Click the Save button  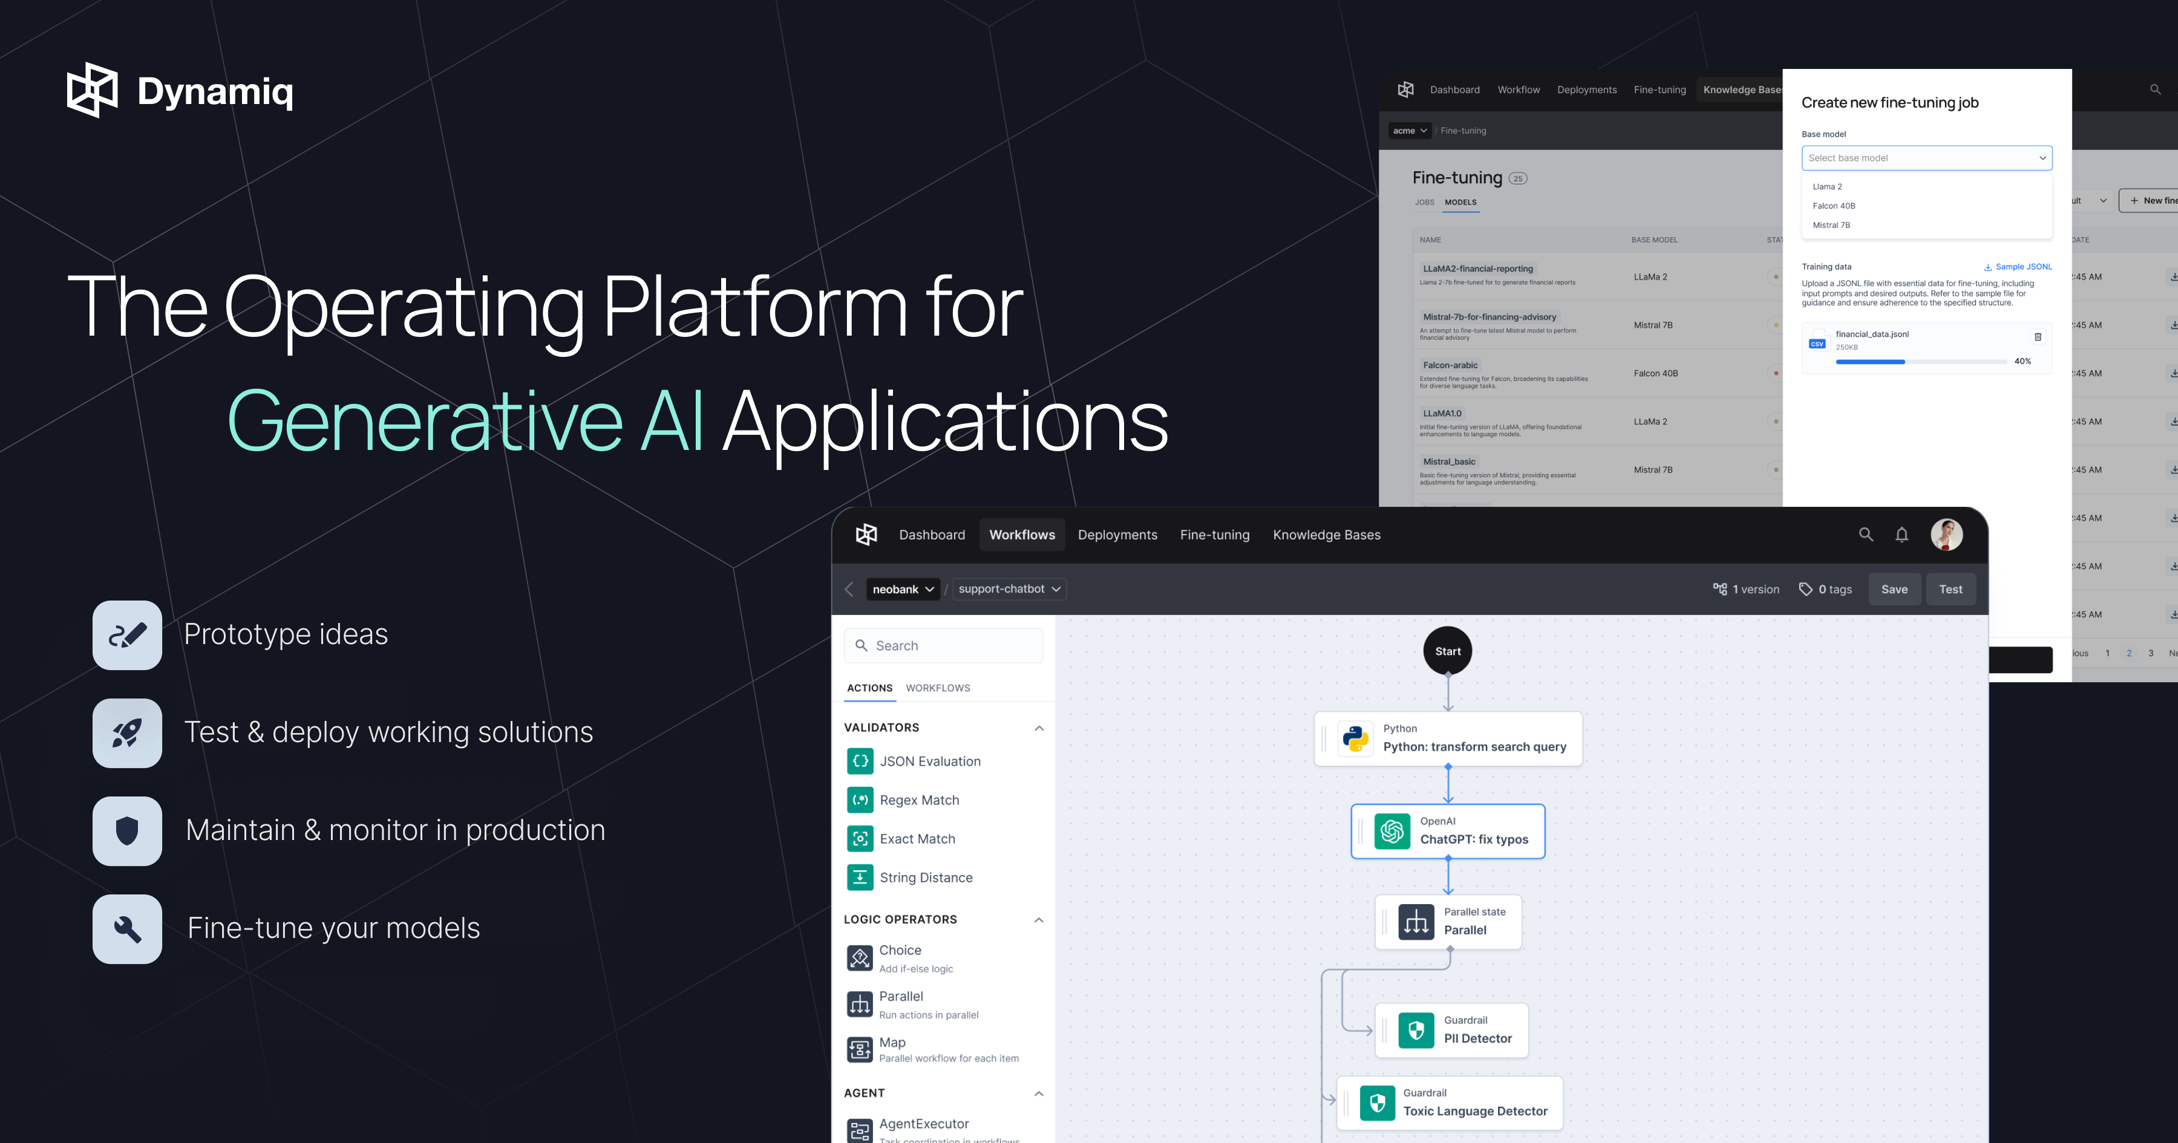coord(1895,589)
